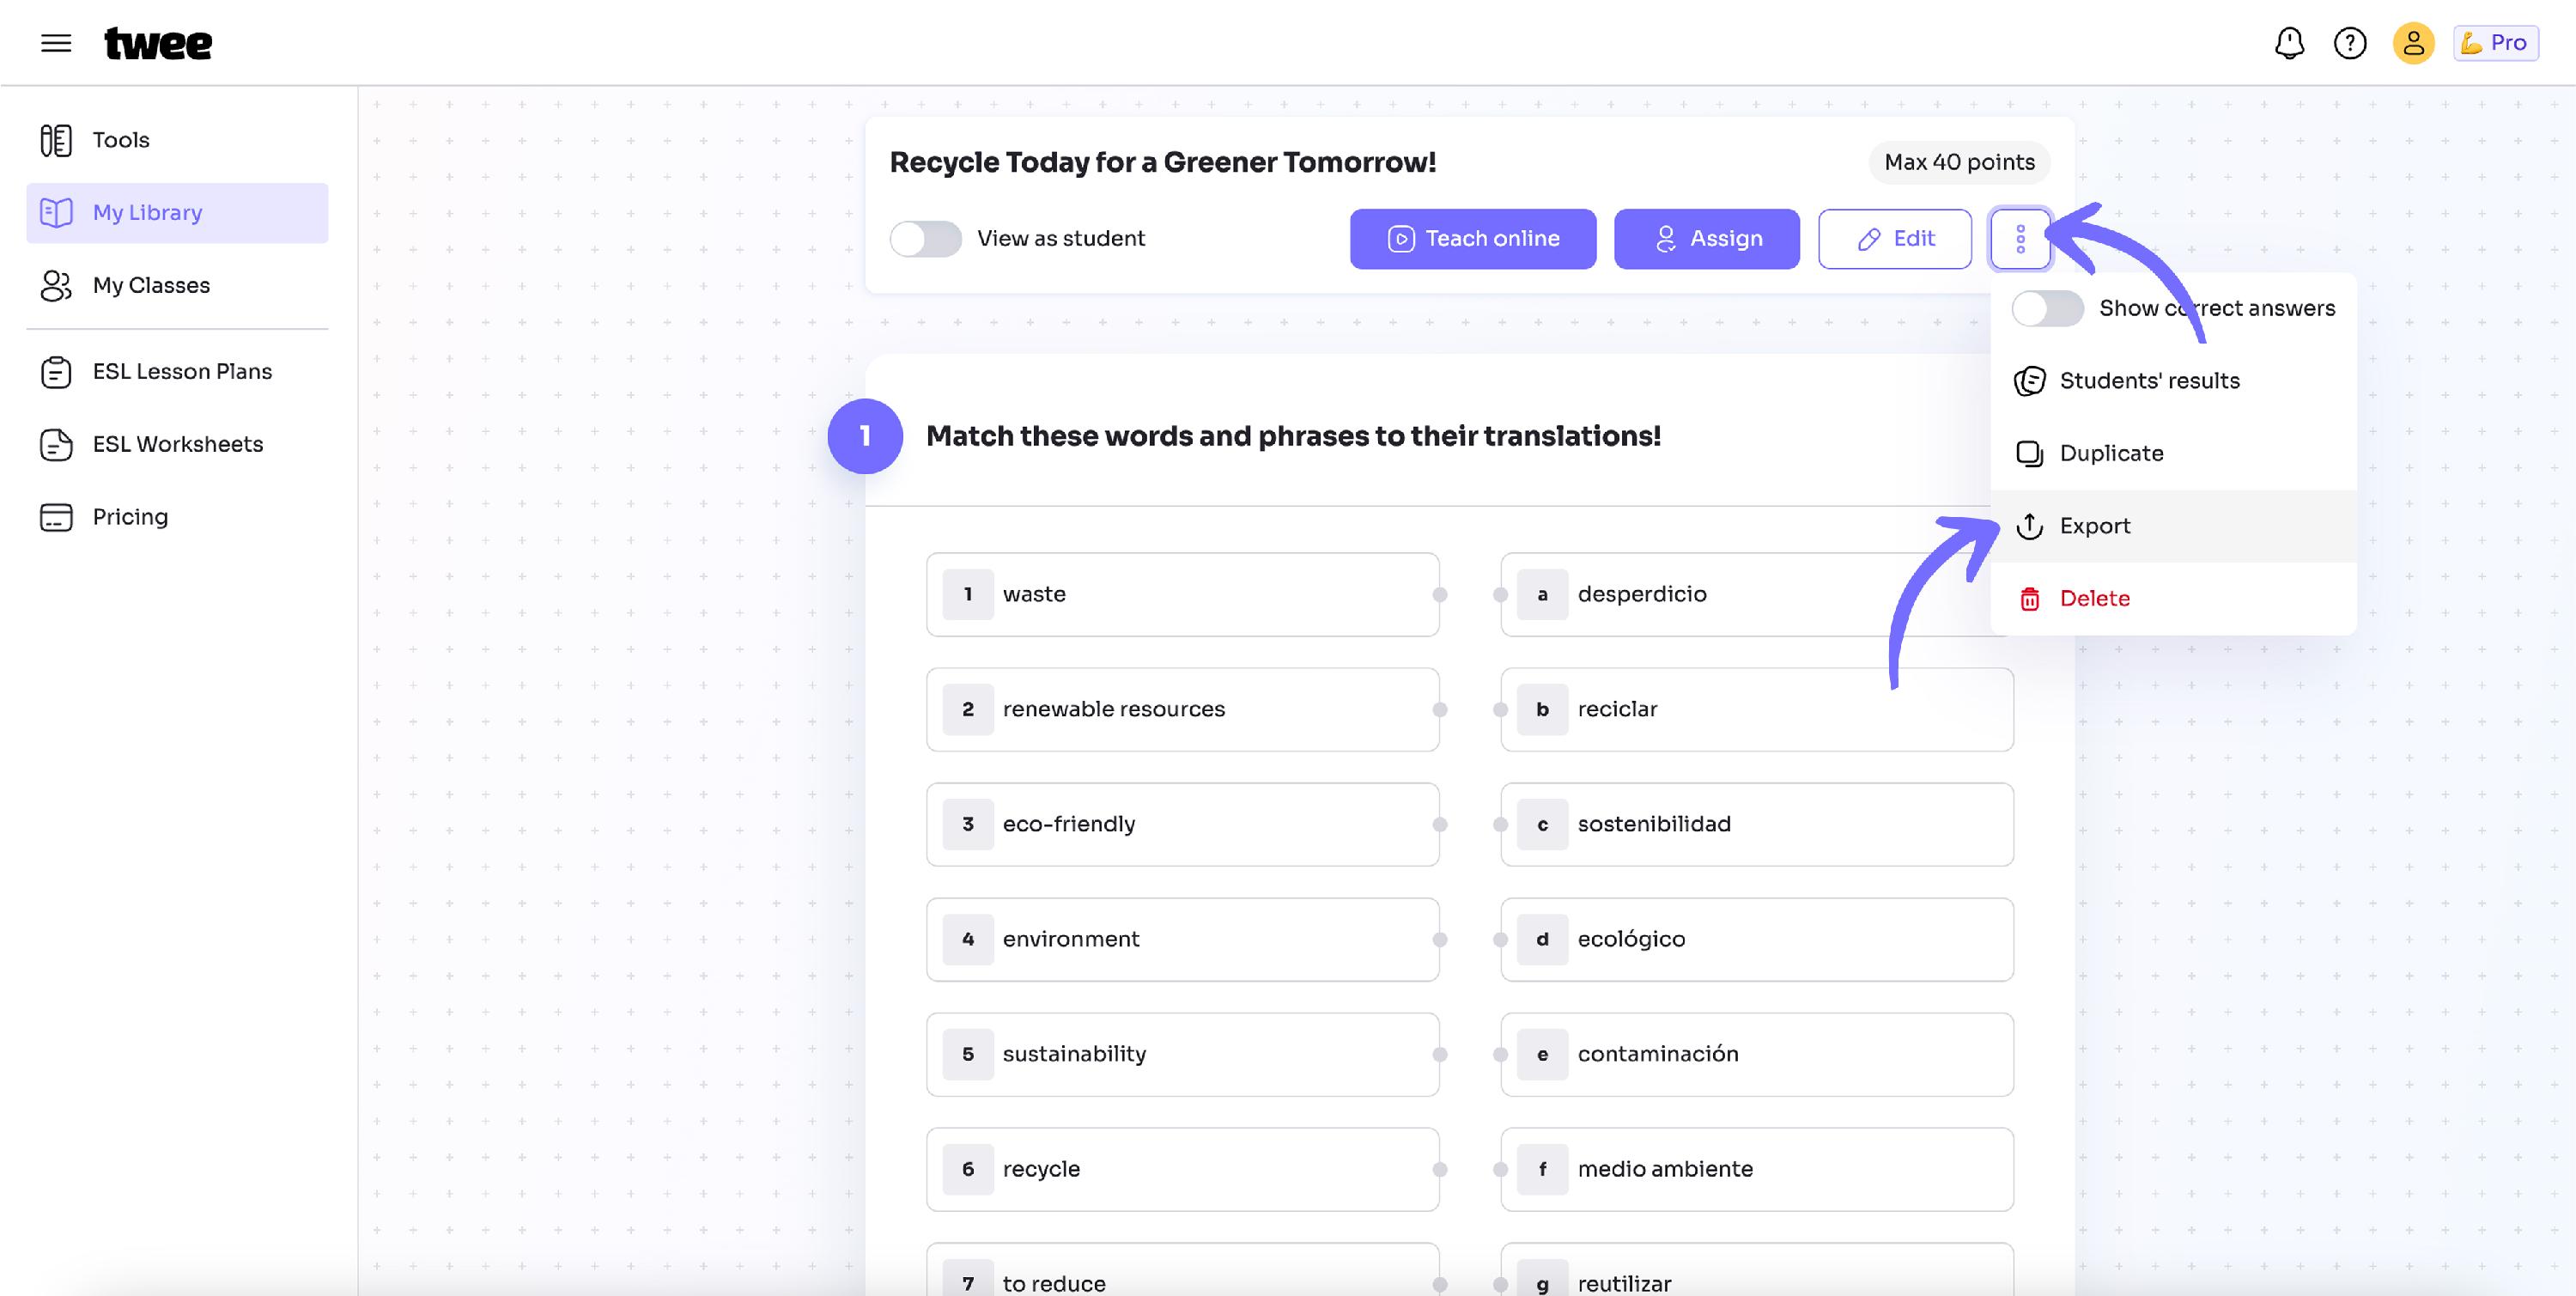Select the 'eco-friendly' card
Screen dimensions: 2576x1296
[x=1182, y=824]
